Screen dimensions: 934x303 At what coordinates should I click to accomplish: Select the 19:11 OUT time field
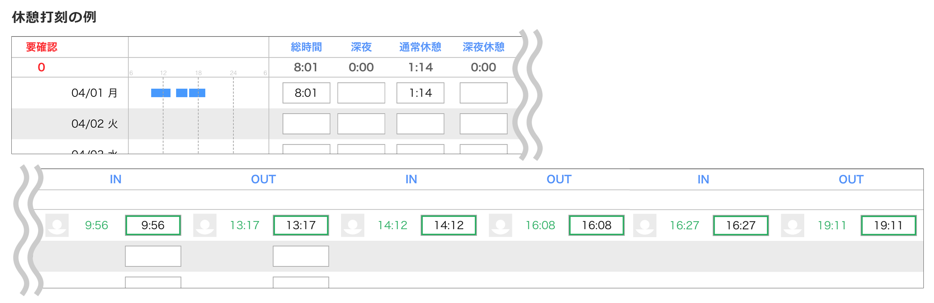tap(888, 225)
